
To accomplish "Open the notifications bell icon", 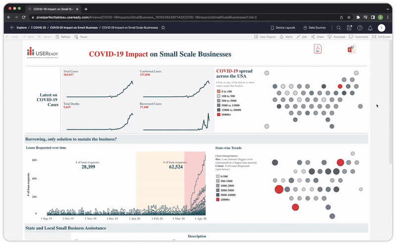I will (x=370, y=28).
